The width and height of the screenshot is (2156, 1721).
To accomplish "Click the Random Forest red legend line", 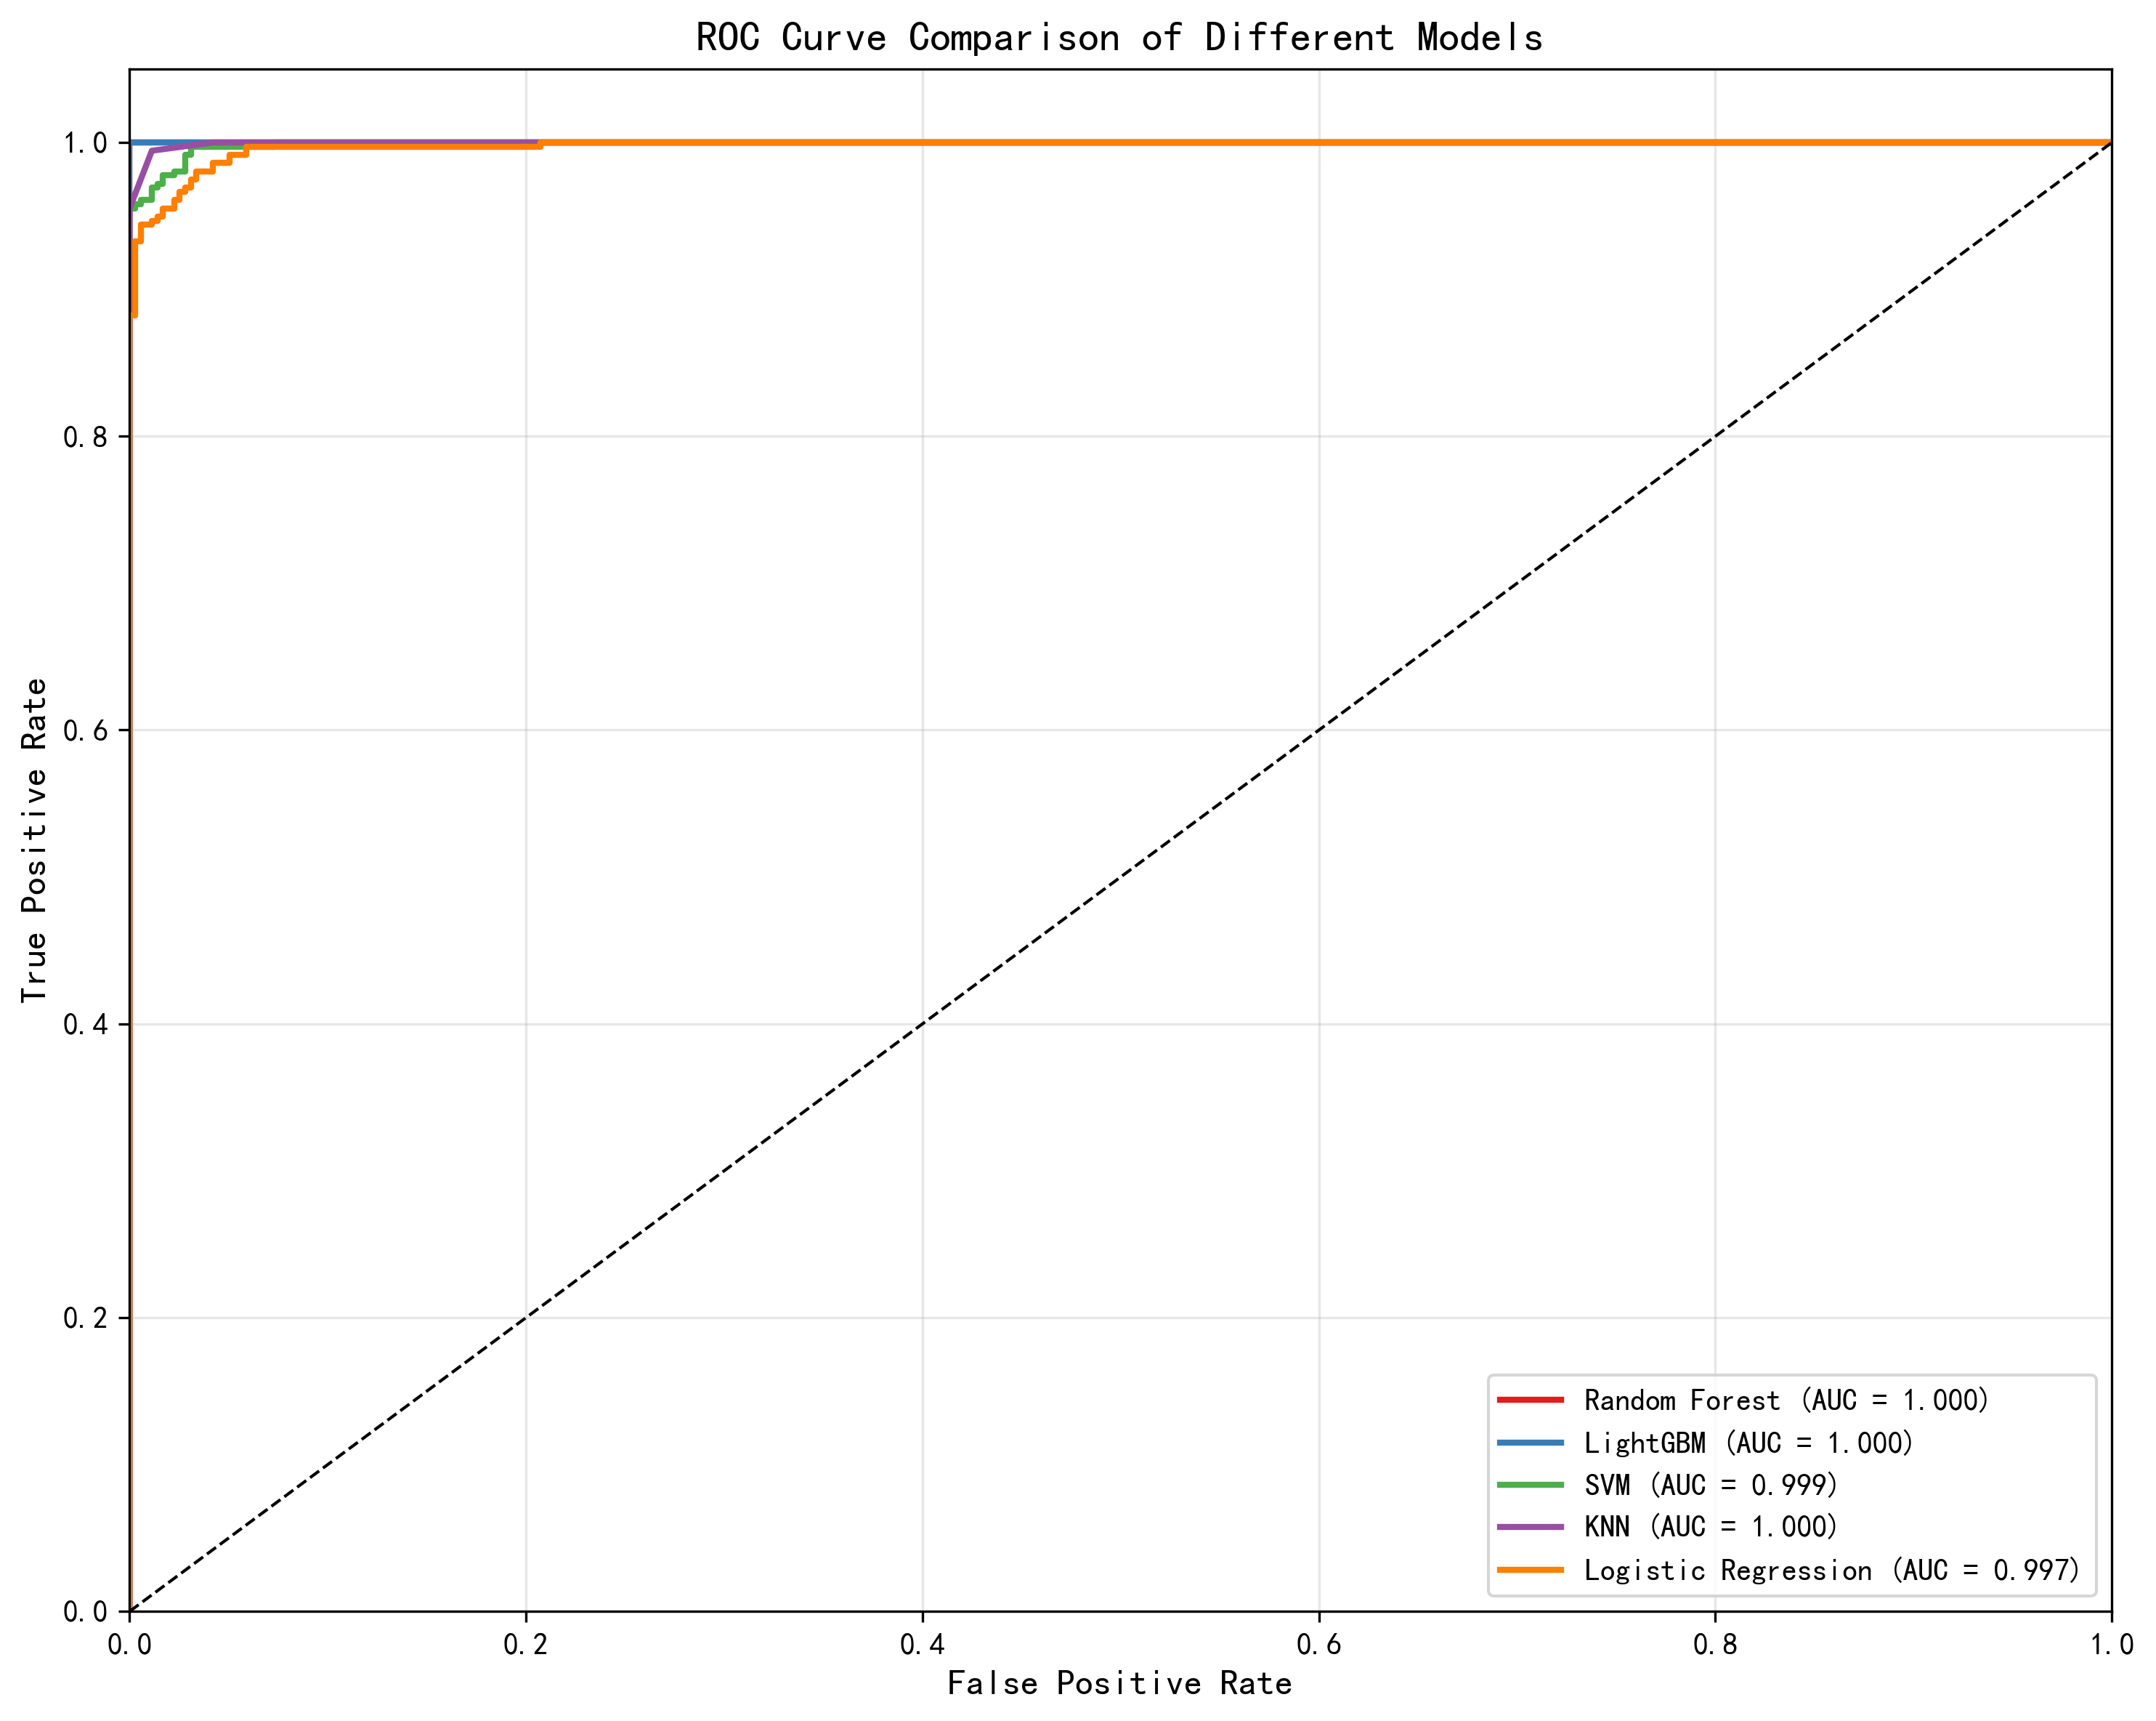I will click(x=1530, y=1400).
